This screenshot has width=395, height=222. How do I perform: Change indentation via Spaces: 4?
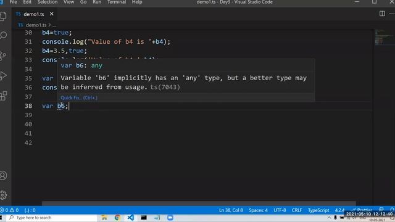click(x=258, y=210)
